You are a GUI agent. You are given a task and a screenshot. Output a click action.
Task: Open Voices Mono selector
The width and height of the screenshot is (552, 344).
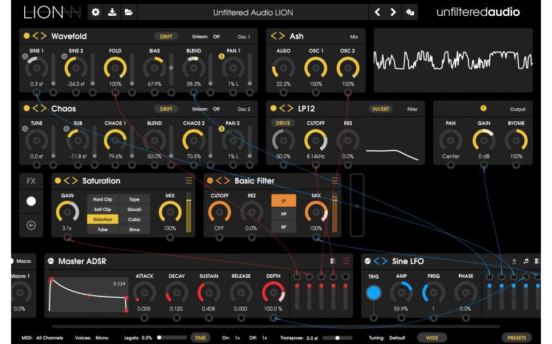pyautogui.click(x=102, y=338)
